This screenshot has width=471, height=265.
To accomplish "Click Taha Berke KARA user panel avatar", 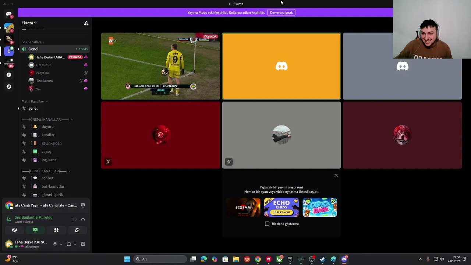I will [x=9, y=244].
